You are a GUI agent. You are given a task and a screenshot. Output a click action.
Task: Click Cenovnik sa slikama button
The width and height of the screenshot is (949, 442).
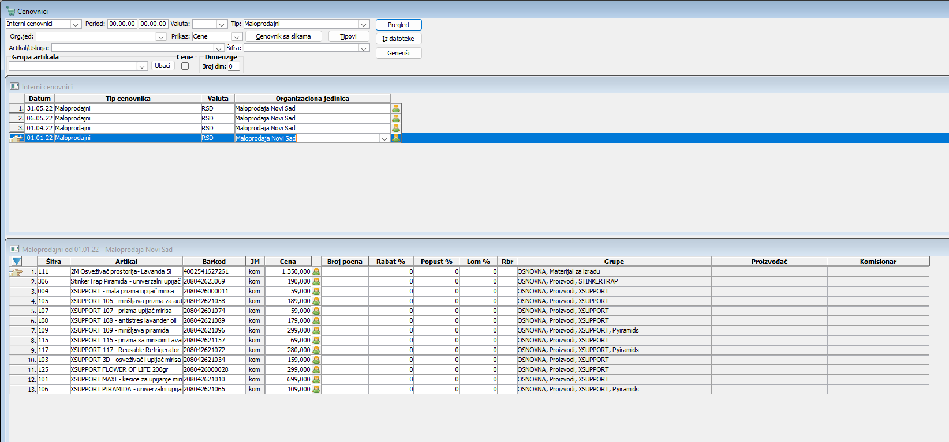[283, 36]
